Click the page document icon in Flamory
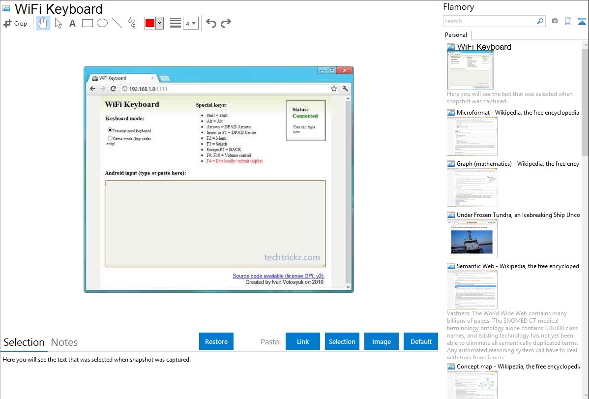 [568, 21]
